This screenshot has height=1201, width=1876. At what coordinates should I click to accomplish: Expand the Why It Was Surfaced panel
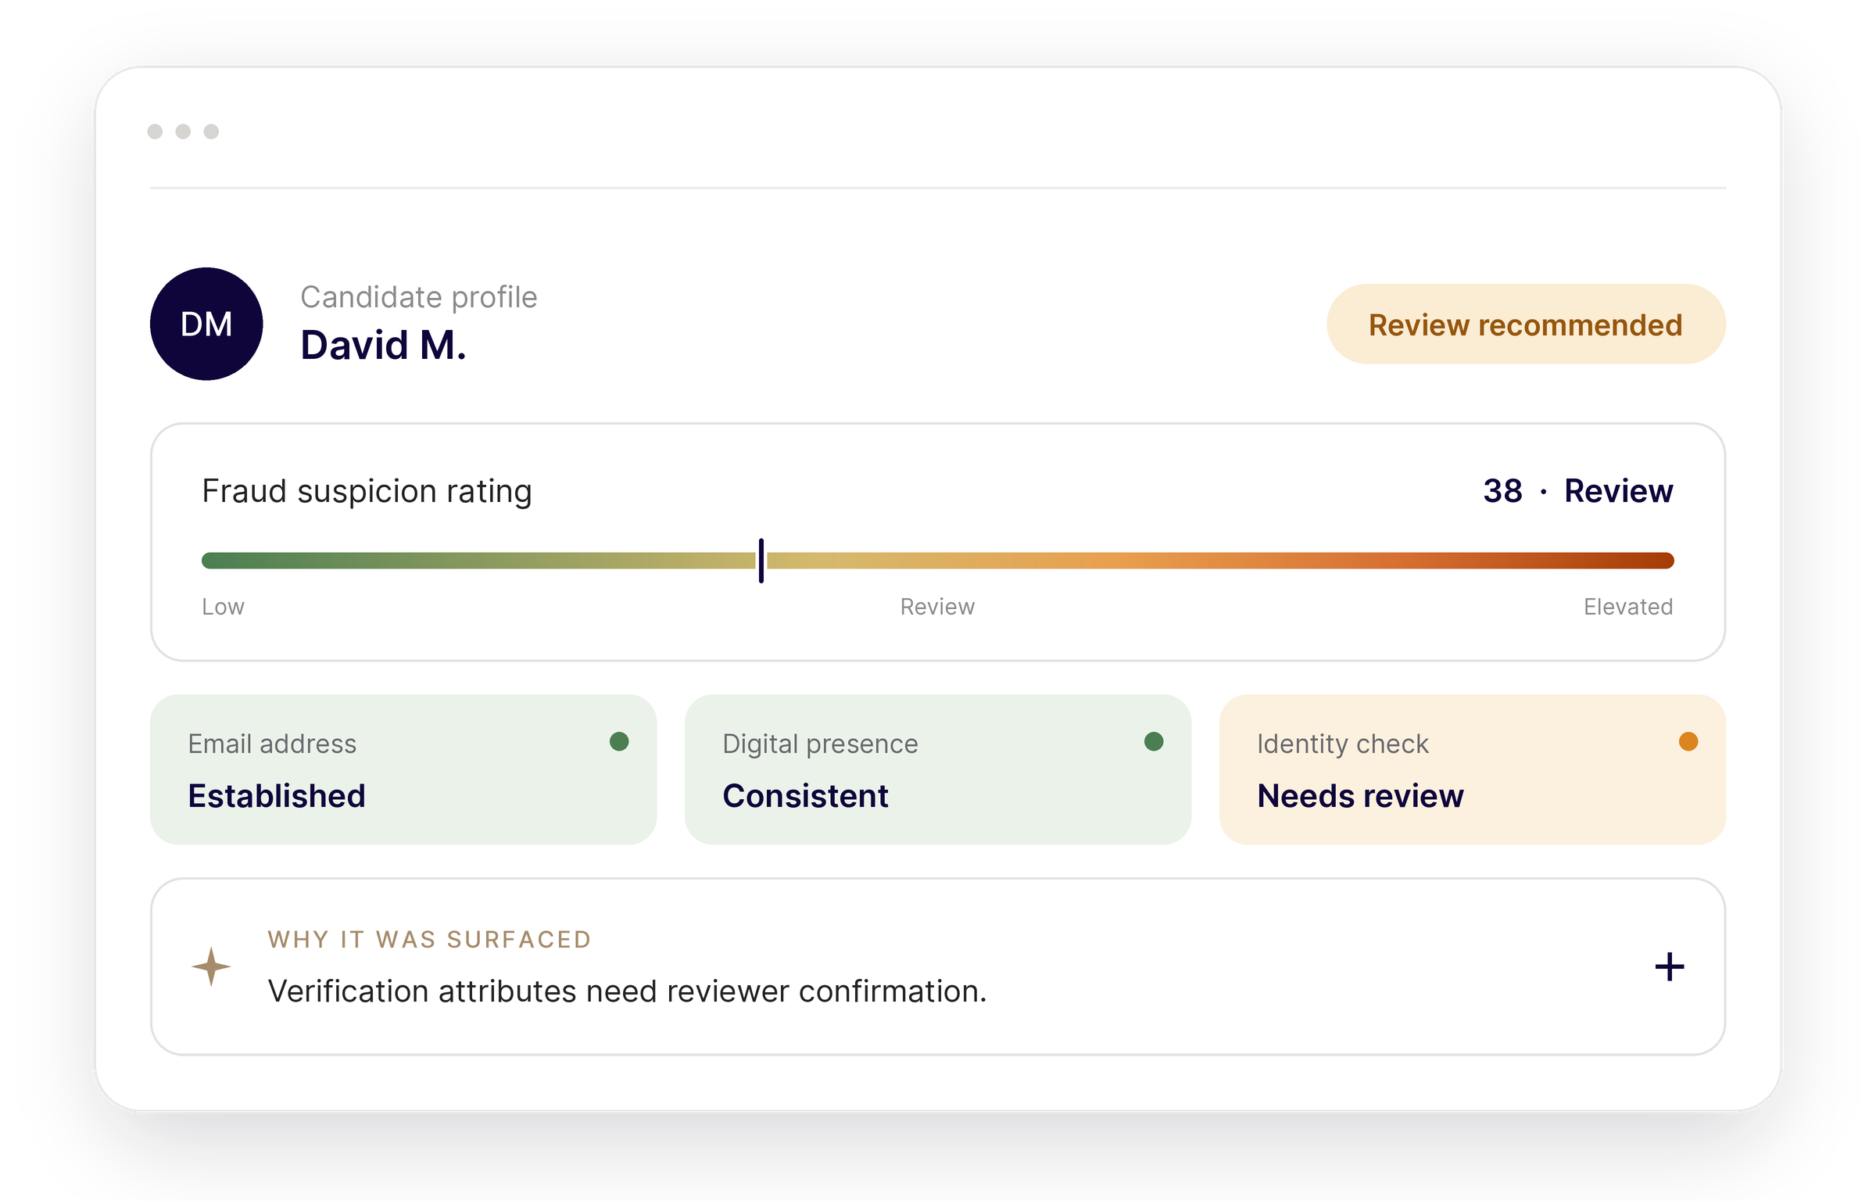pos(938,966)
